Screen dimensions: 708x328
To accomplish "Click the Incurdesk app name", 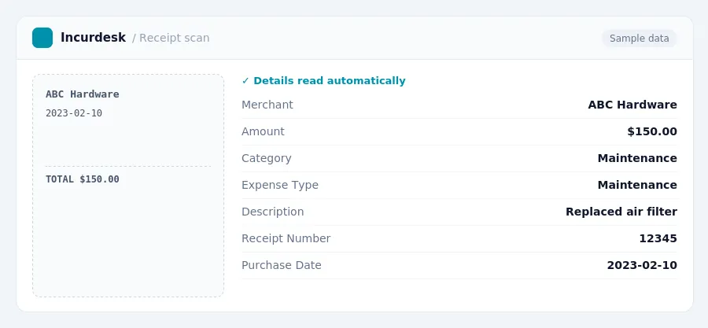I will (x=93, y=38).
